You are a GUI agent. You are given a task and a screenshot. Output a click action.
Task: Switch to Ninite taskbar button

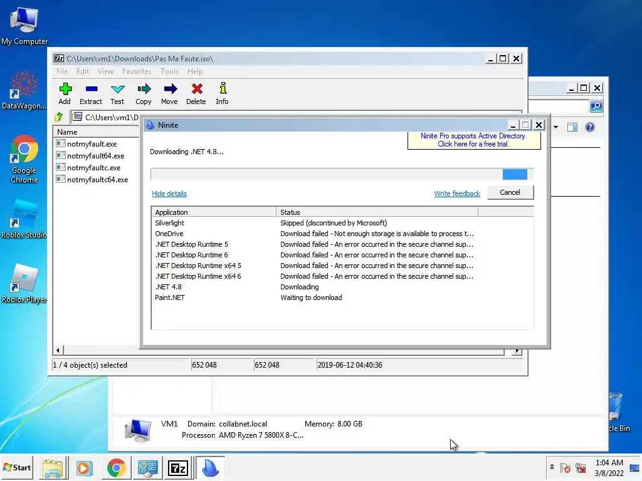(x=210, y=468)
